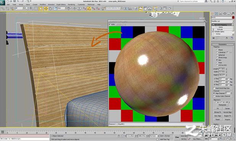Click the Bitmap Fit button

click(x=218, y=112)
